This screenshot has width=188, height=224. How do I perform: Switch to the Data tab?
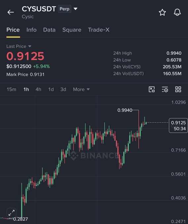49,30
